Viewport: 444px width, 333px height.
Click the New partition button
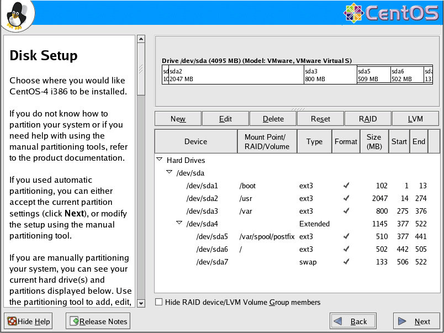[x=178, y=119]
